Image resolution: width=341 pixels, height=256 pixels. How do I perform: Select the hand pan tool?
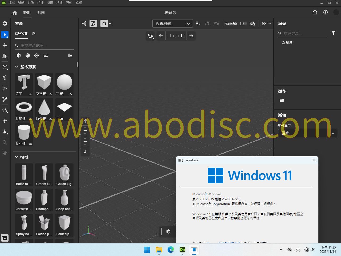click(5, 153)
